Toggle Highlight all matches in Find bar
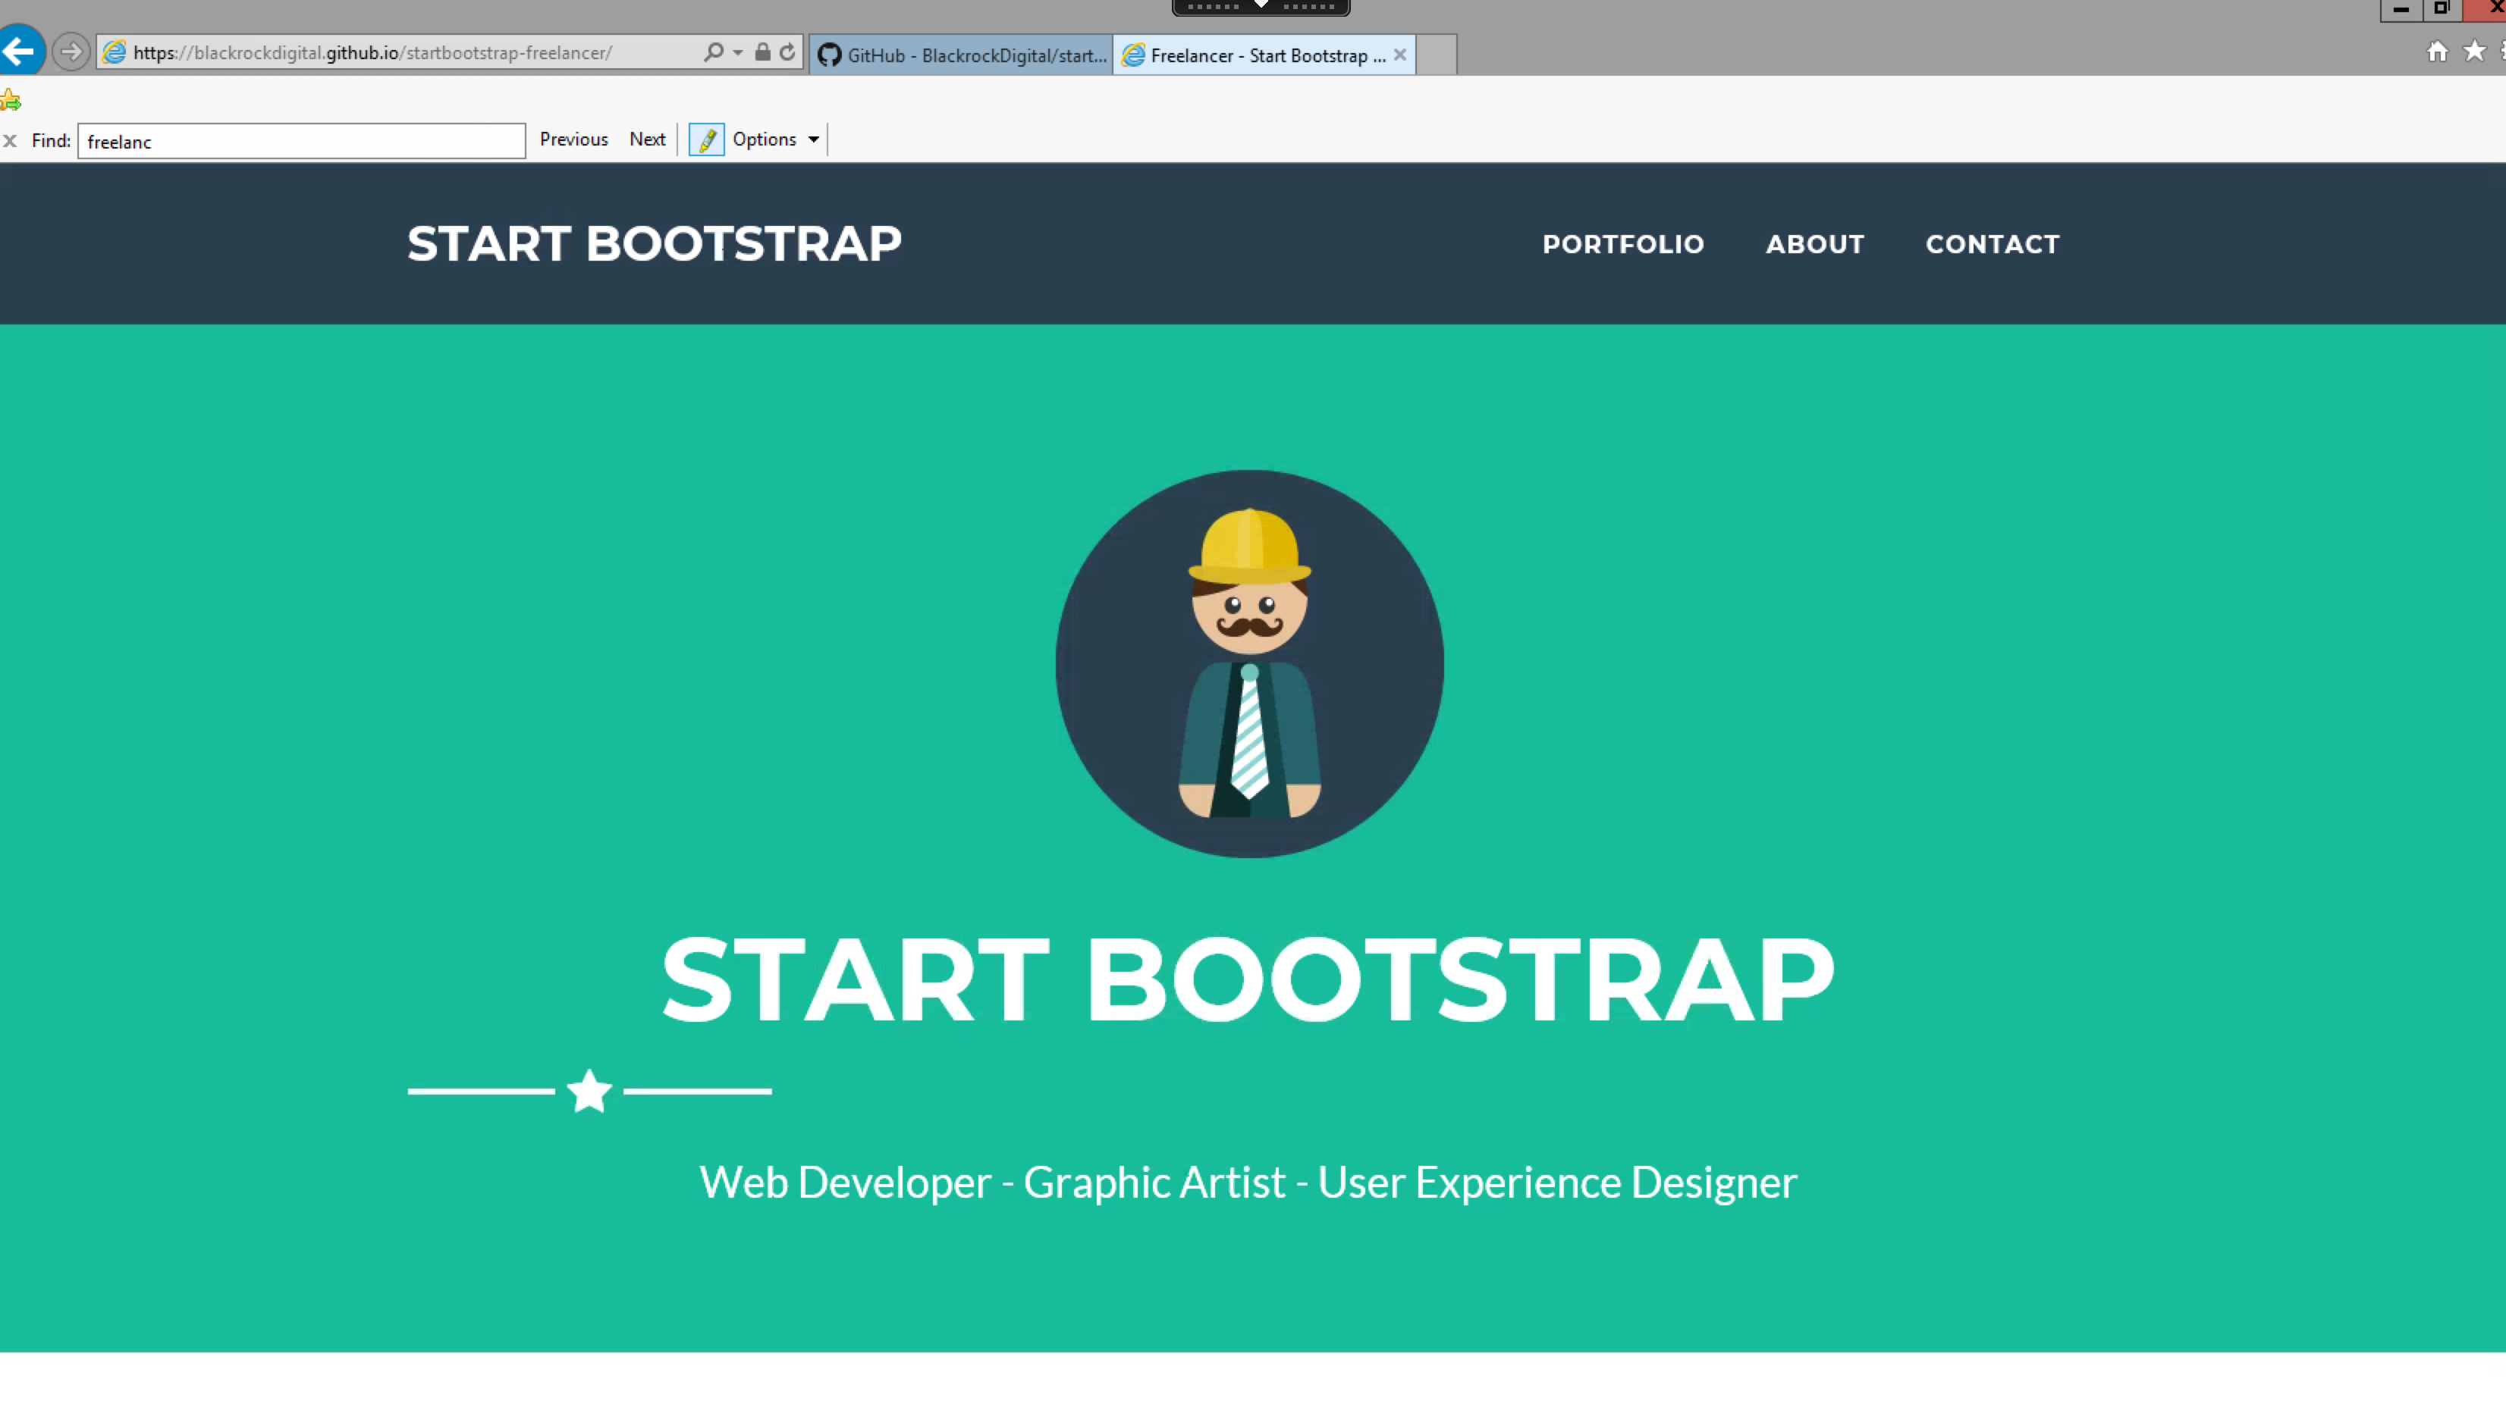The image size is (2506, 1410). pyautogui.click(x=706, y=139)
